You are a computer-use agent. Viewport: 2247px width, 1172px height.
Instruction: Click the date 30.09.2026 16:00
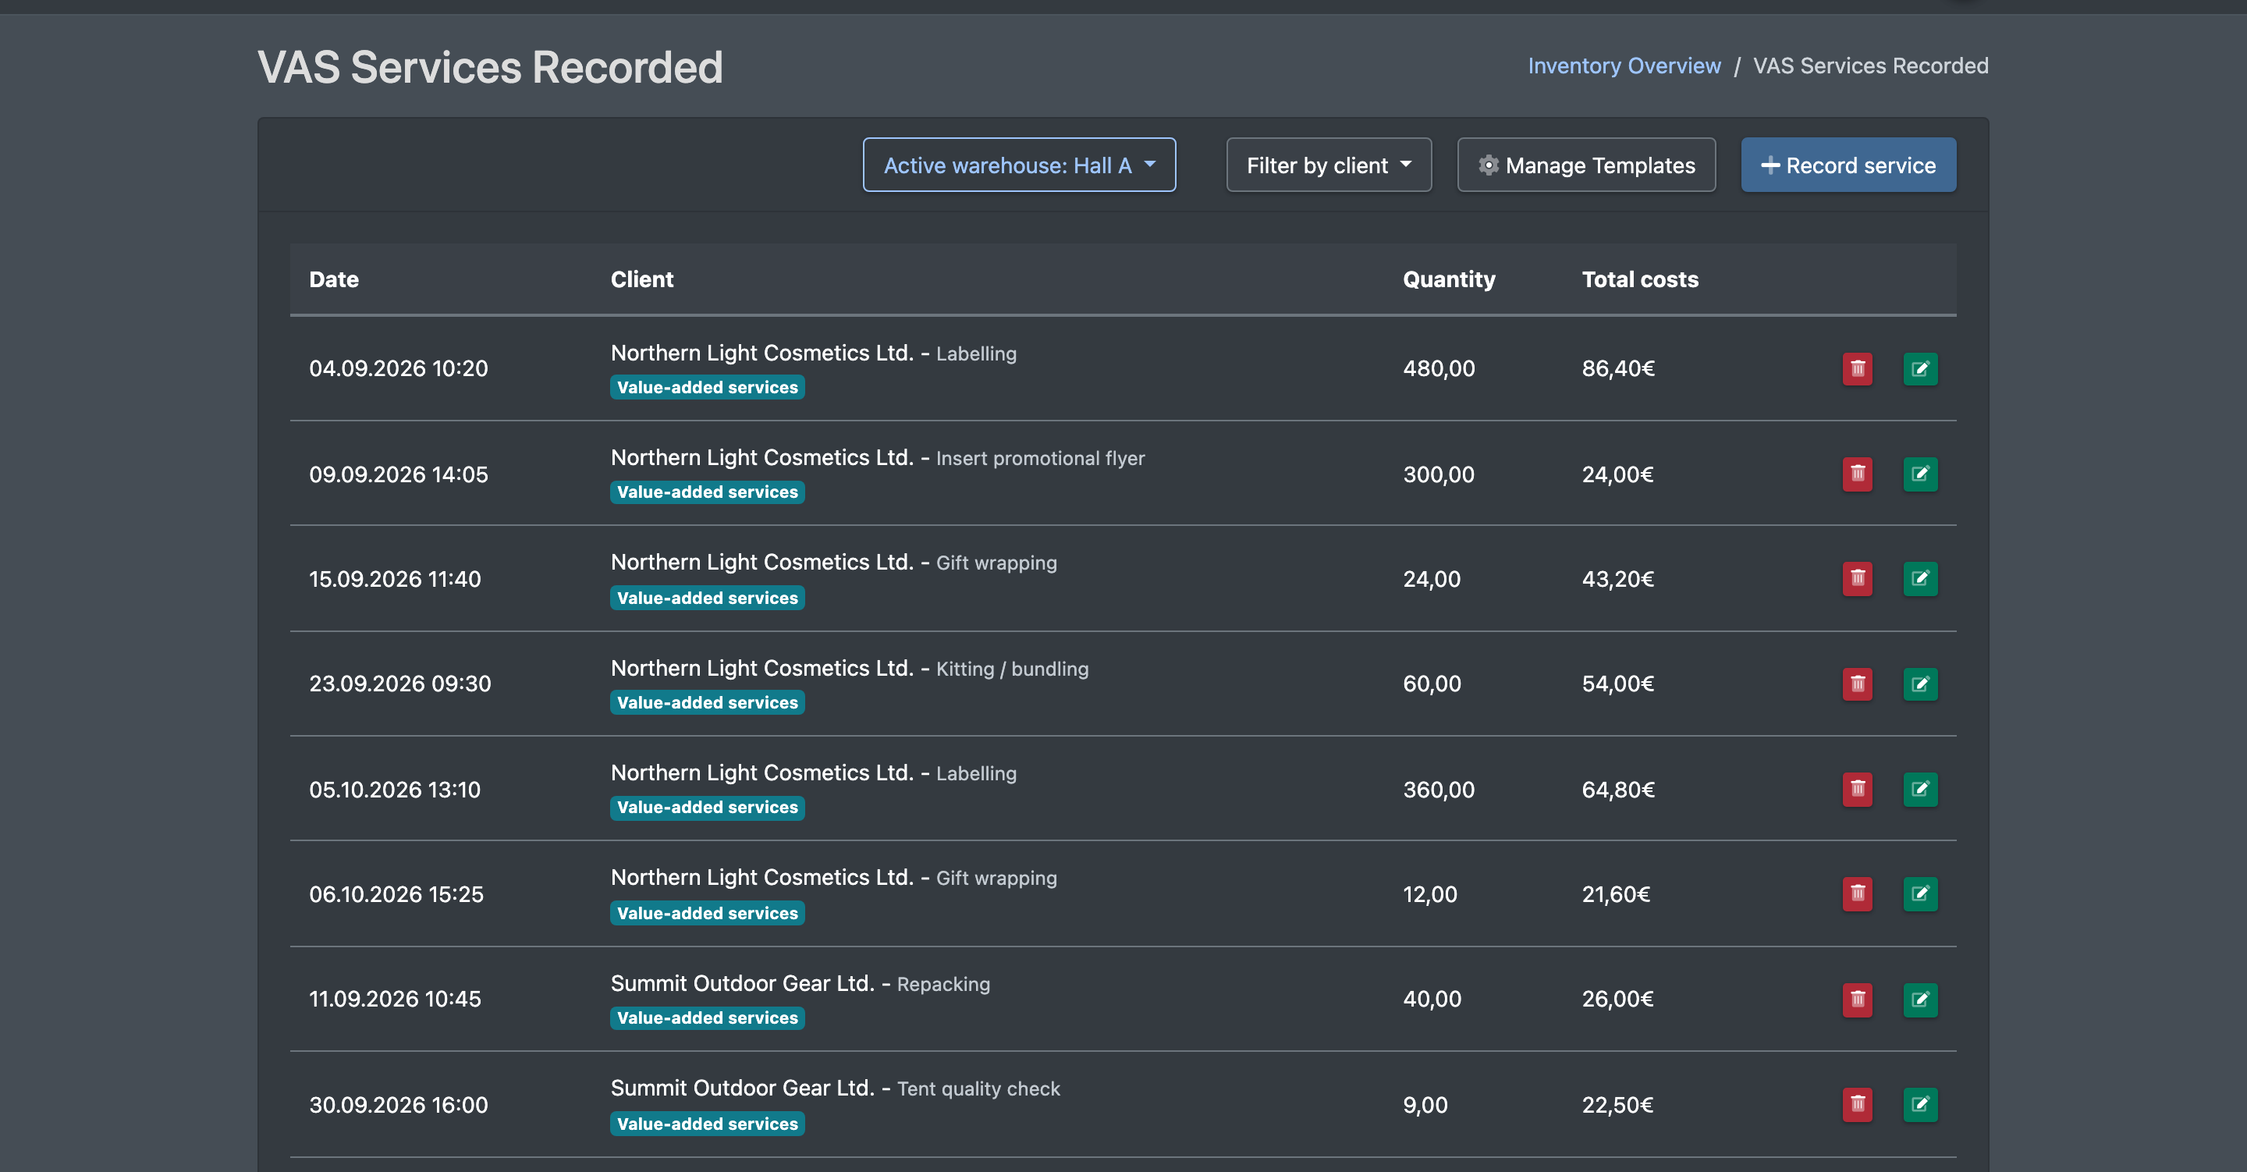pos(399,1105)
